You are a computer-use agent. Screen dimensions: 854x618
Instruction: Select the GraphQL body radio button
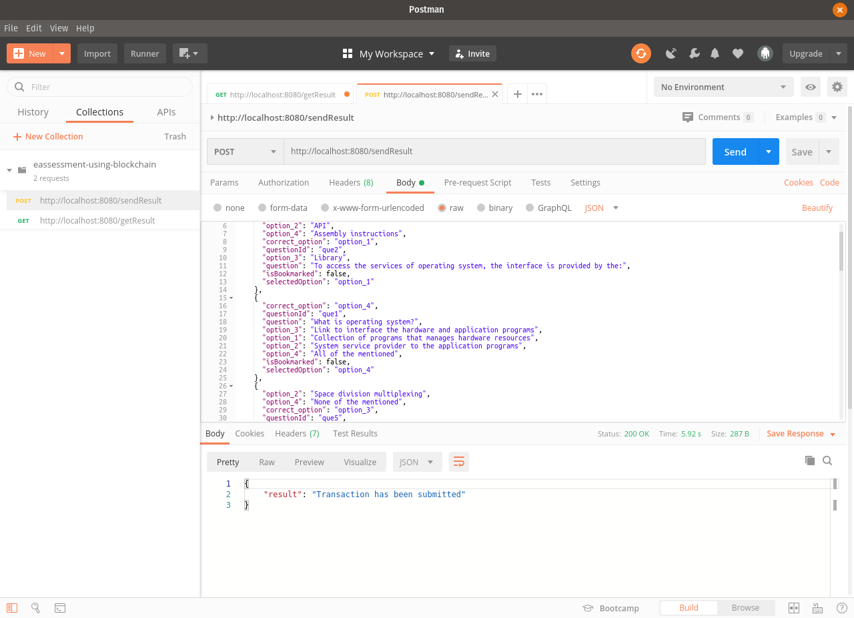pyautogui.click(x=530, y=208)
